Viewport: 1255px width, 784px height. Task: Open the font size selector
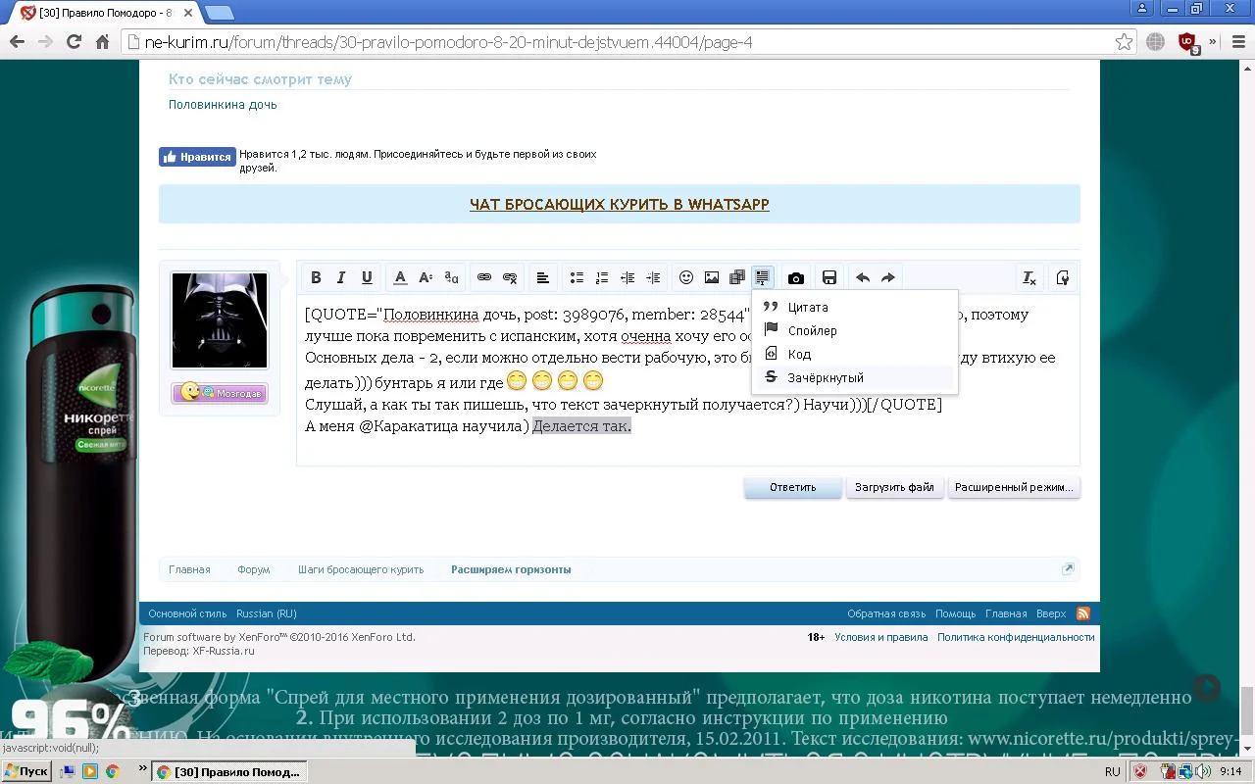426,277
